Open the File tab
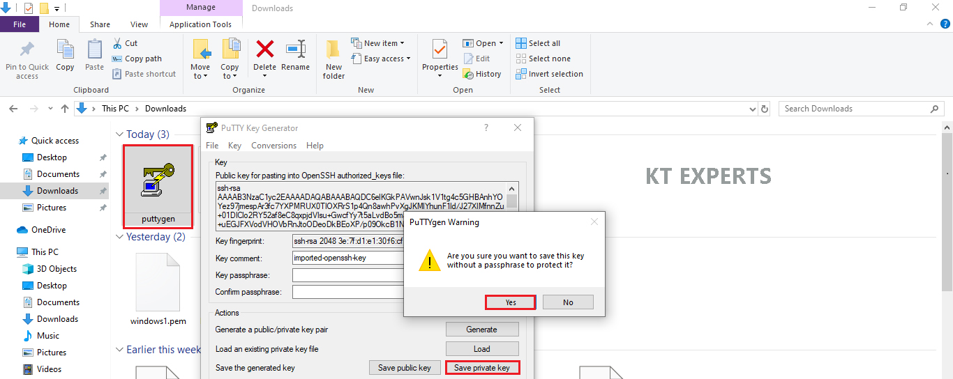Image resolution: width=953 pixels, height=379 pixels. 20,24
